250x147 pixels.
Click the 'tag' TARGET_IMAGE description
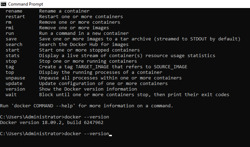click(x=113, y=67)
